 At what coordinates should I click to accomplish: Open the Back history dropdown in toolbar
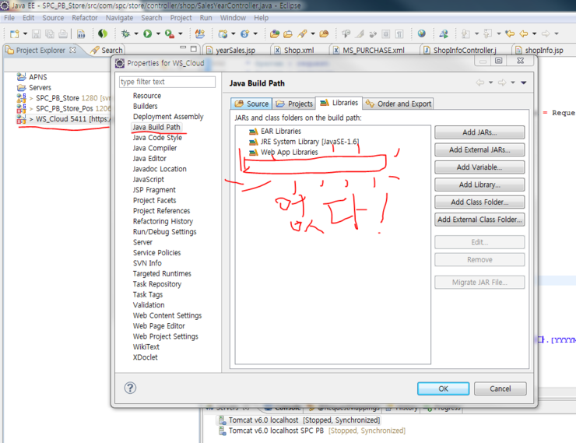pyautogui.click(x=534, y=33)
